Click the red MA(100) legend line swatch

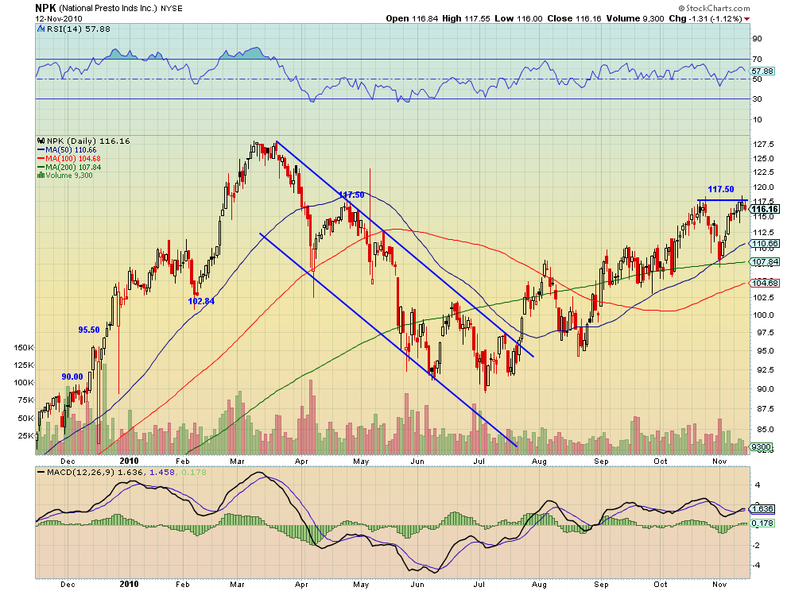(41, 159)
